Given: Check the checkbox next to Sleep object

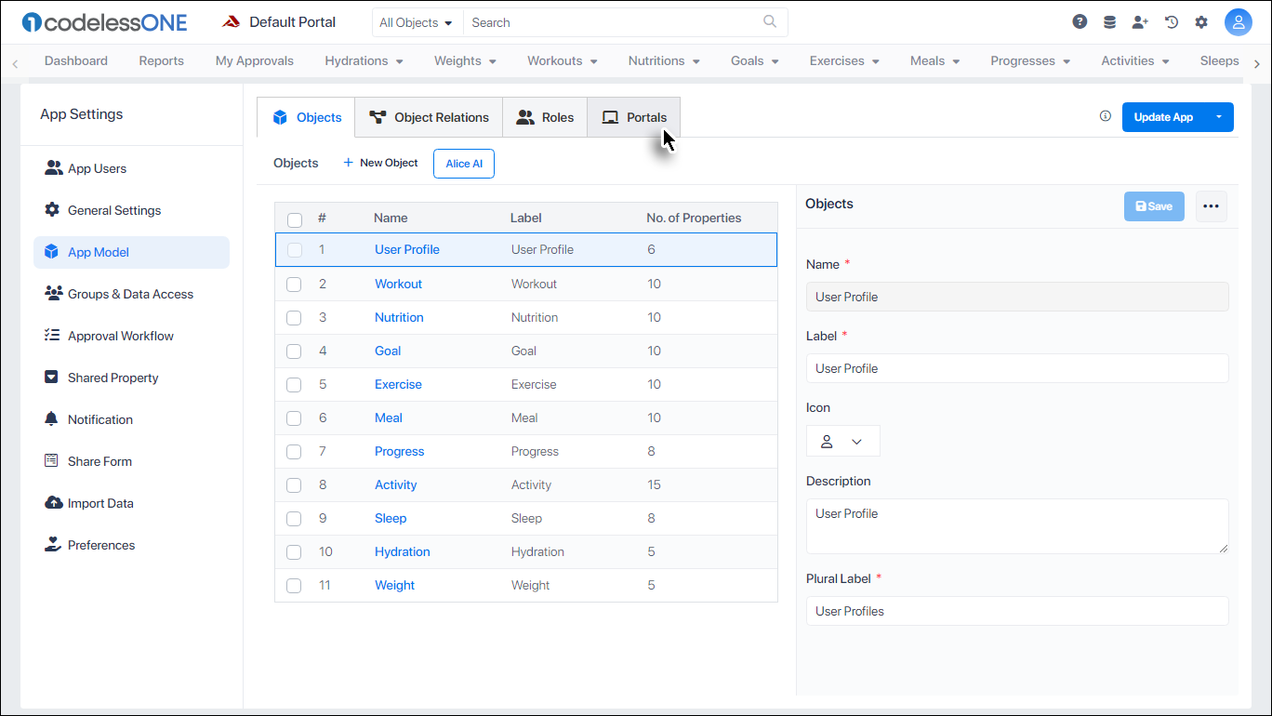Looking at the screenshot, I should coord(294,518).
